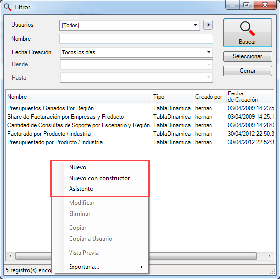
Task: Minimize the Filtros window
Action: click(x=233, y=5)
